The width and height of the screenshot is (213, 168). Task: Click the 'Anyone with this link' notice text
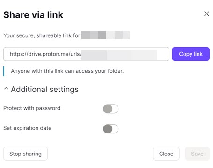pyautogui.click(x=67, y=71)
